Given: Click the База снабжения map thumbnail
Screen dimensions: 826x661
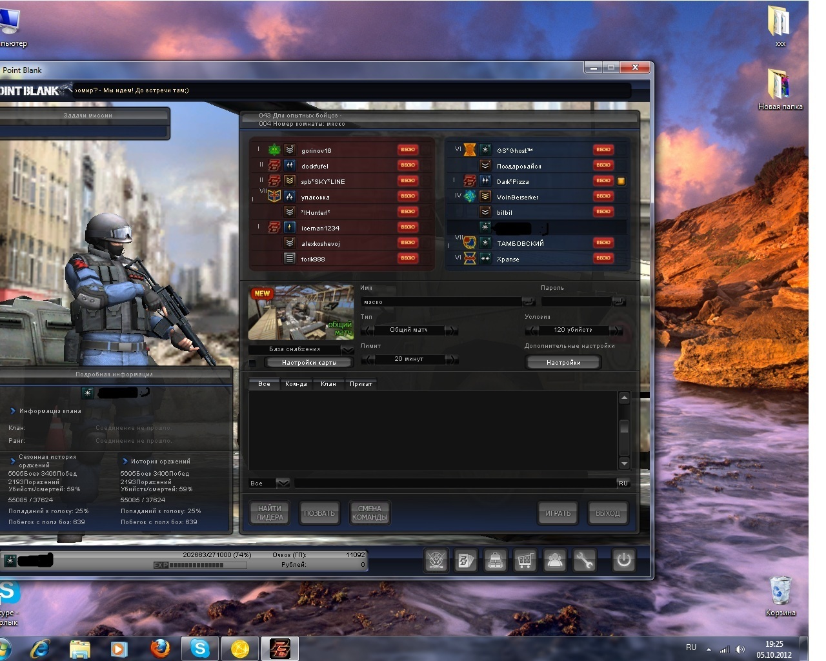Looking at the screenshot, I should (301, 312).
